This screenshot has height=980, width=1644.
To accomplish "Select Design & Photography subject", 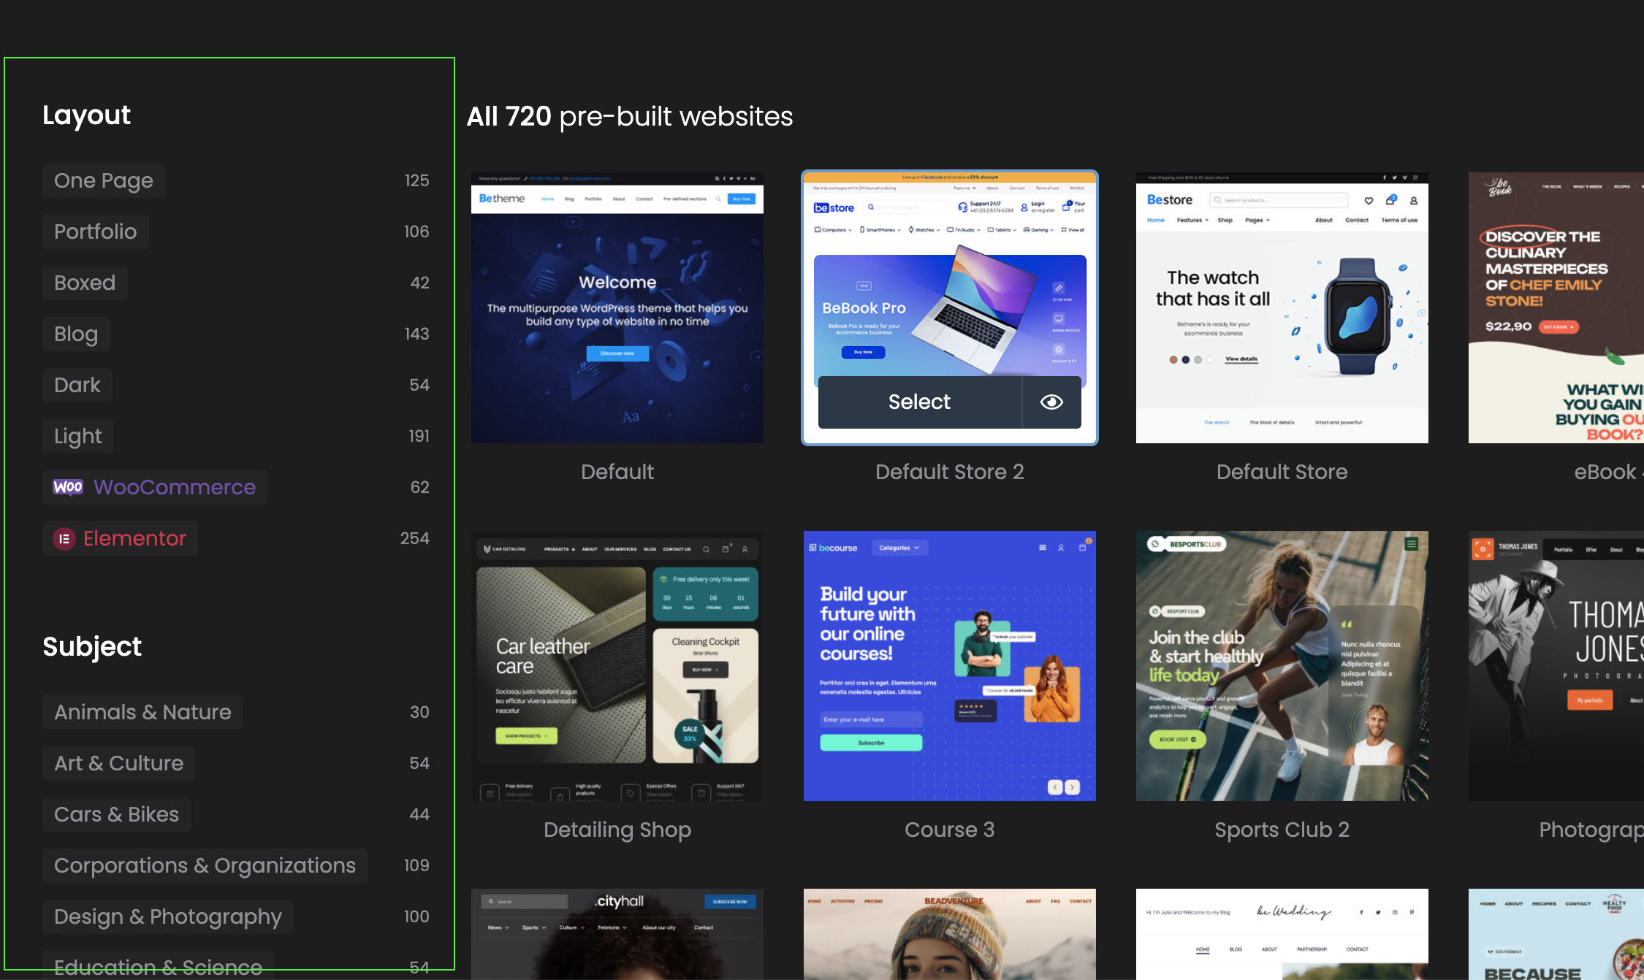I will [168, 916].
